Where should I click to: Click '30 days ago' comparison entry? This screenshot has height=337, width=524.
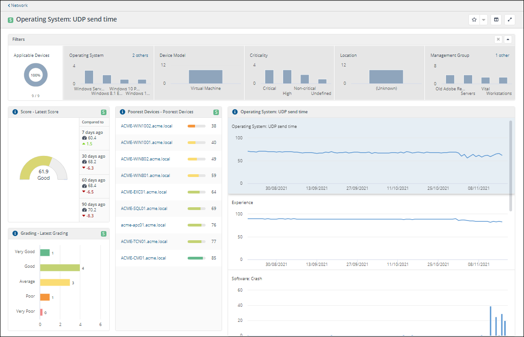94,162
